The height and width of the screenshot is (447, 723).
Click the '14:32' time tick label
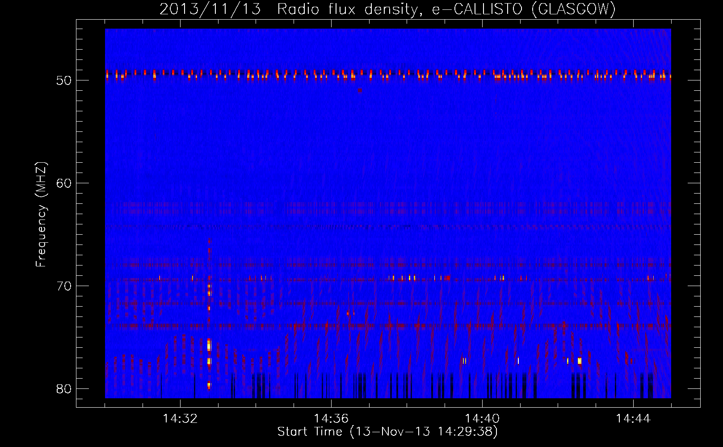coord(180,419)
